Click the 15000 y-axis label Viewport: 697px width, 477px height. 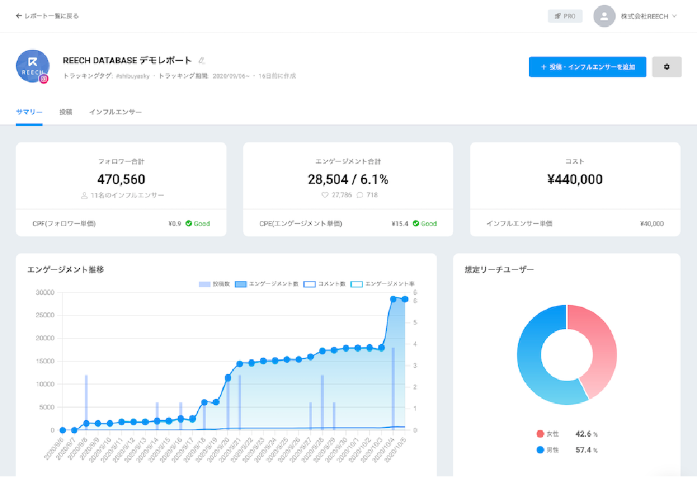[45, 361]
